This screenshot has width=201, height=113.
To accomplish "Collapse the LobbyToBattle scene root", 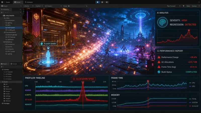I will pyautogui.click(x=2, y=16).
